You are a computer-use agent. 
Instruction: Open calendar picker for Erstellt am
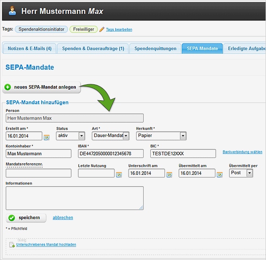coord(47,137)
